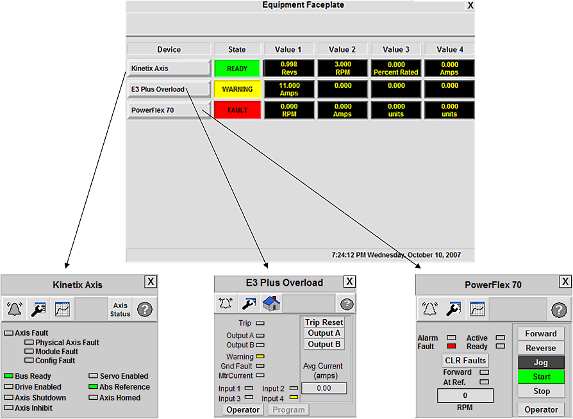Open the Kinetix Axis alarm bell icon
Image resolution: width=573 pixels, height=419 pixels.
click(x=15, y=309)
